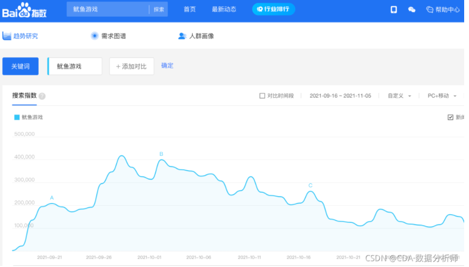Click the 2021-10-11 x-axis date label
This screenshot has width=469, height=267.
click(x=249, y=257)
